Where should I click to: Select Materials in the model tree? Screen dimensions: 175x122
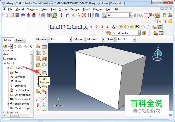[13, 112]
